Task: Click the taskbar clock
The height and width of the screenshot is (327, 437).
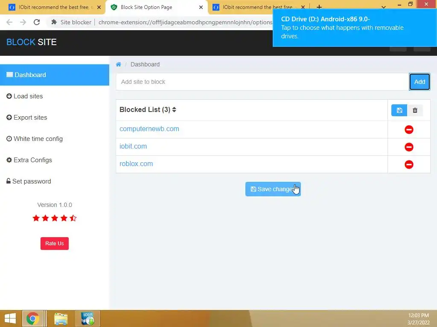Action: click(418, 319)
